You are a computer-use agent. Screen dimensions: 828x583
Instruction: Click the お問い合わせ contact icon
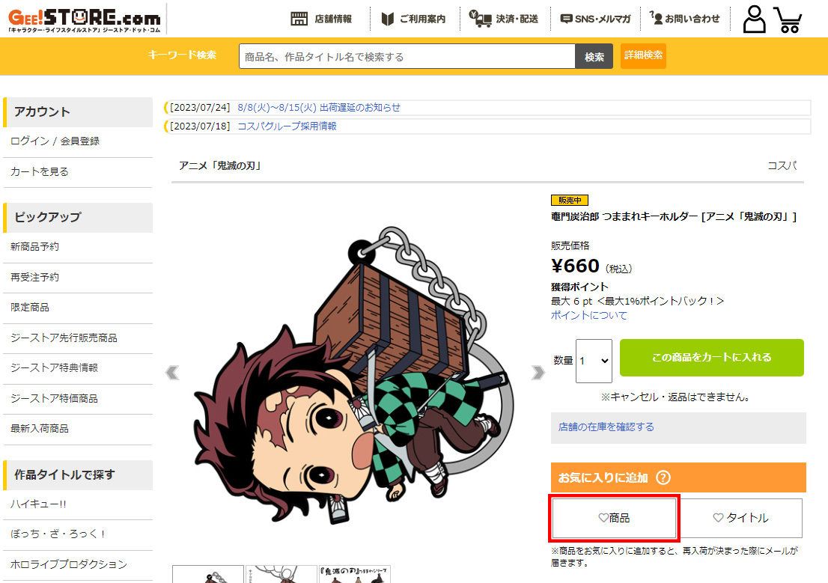[656, 18]
